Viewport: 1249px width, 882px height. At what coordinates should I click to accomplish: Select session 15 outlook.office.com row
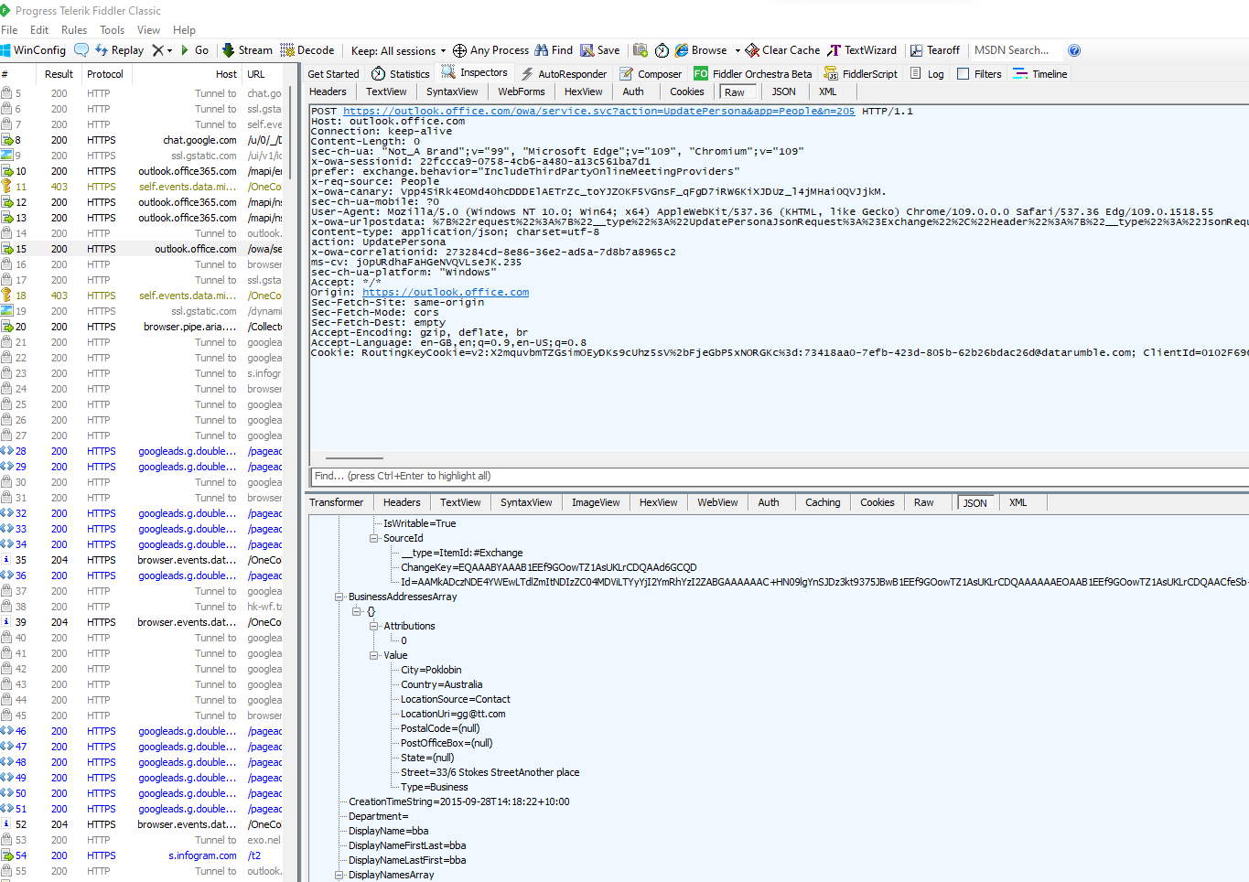[x=142, y=249]
